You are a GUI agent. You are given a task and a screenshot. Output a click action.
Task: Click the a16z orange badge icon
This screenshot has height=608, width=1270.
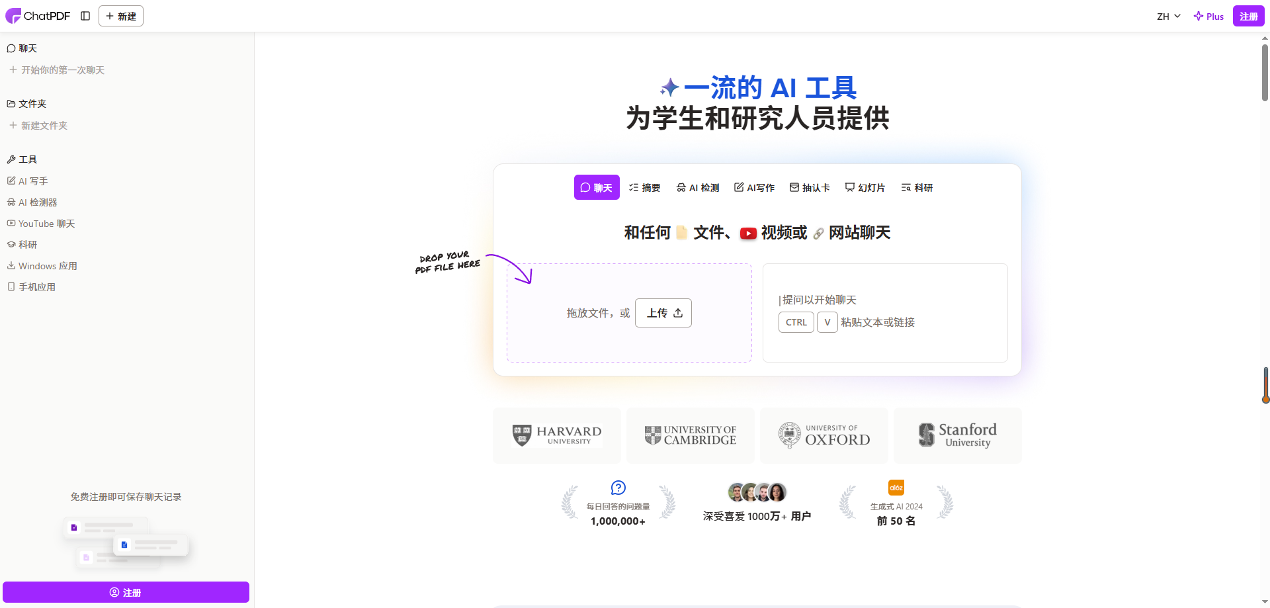tap(896, 488)
